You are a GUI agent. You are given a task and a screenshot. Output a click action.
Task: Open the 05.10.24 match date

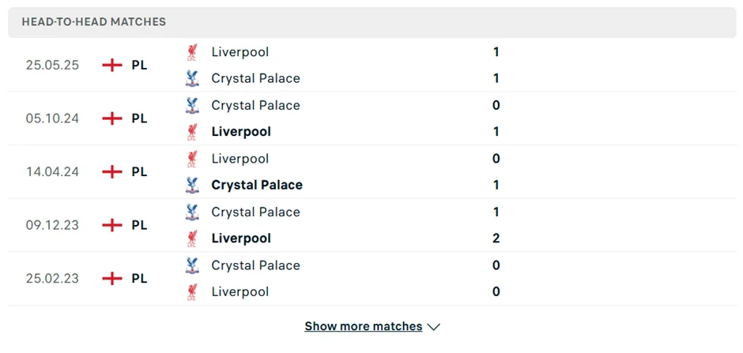pos(52,118)
